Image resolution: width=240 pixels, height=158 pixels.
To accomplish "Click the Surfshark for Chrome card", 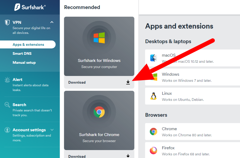I will pos(99,120).
